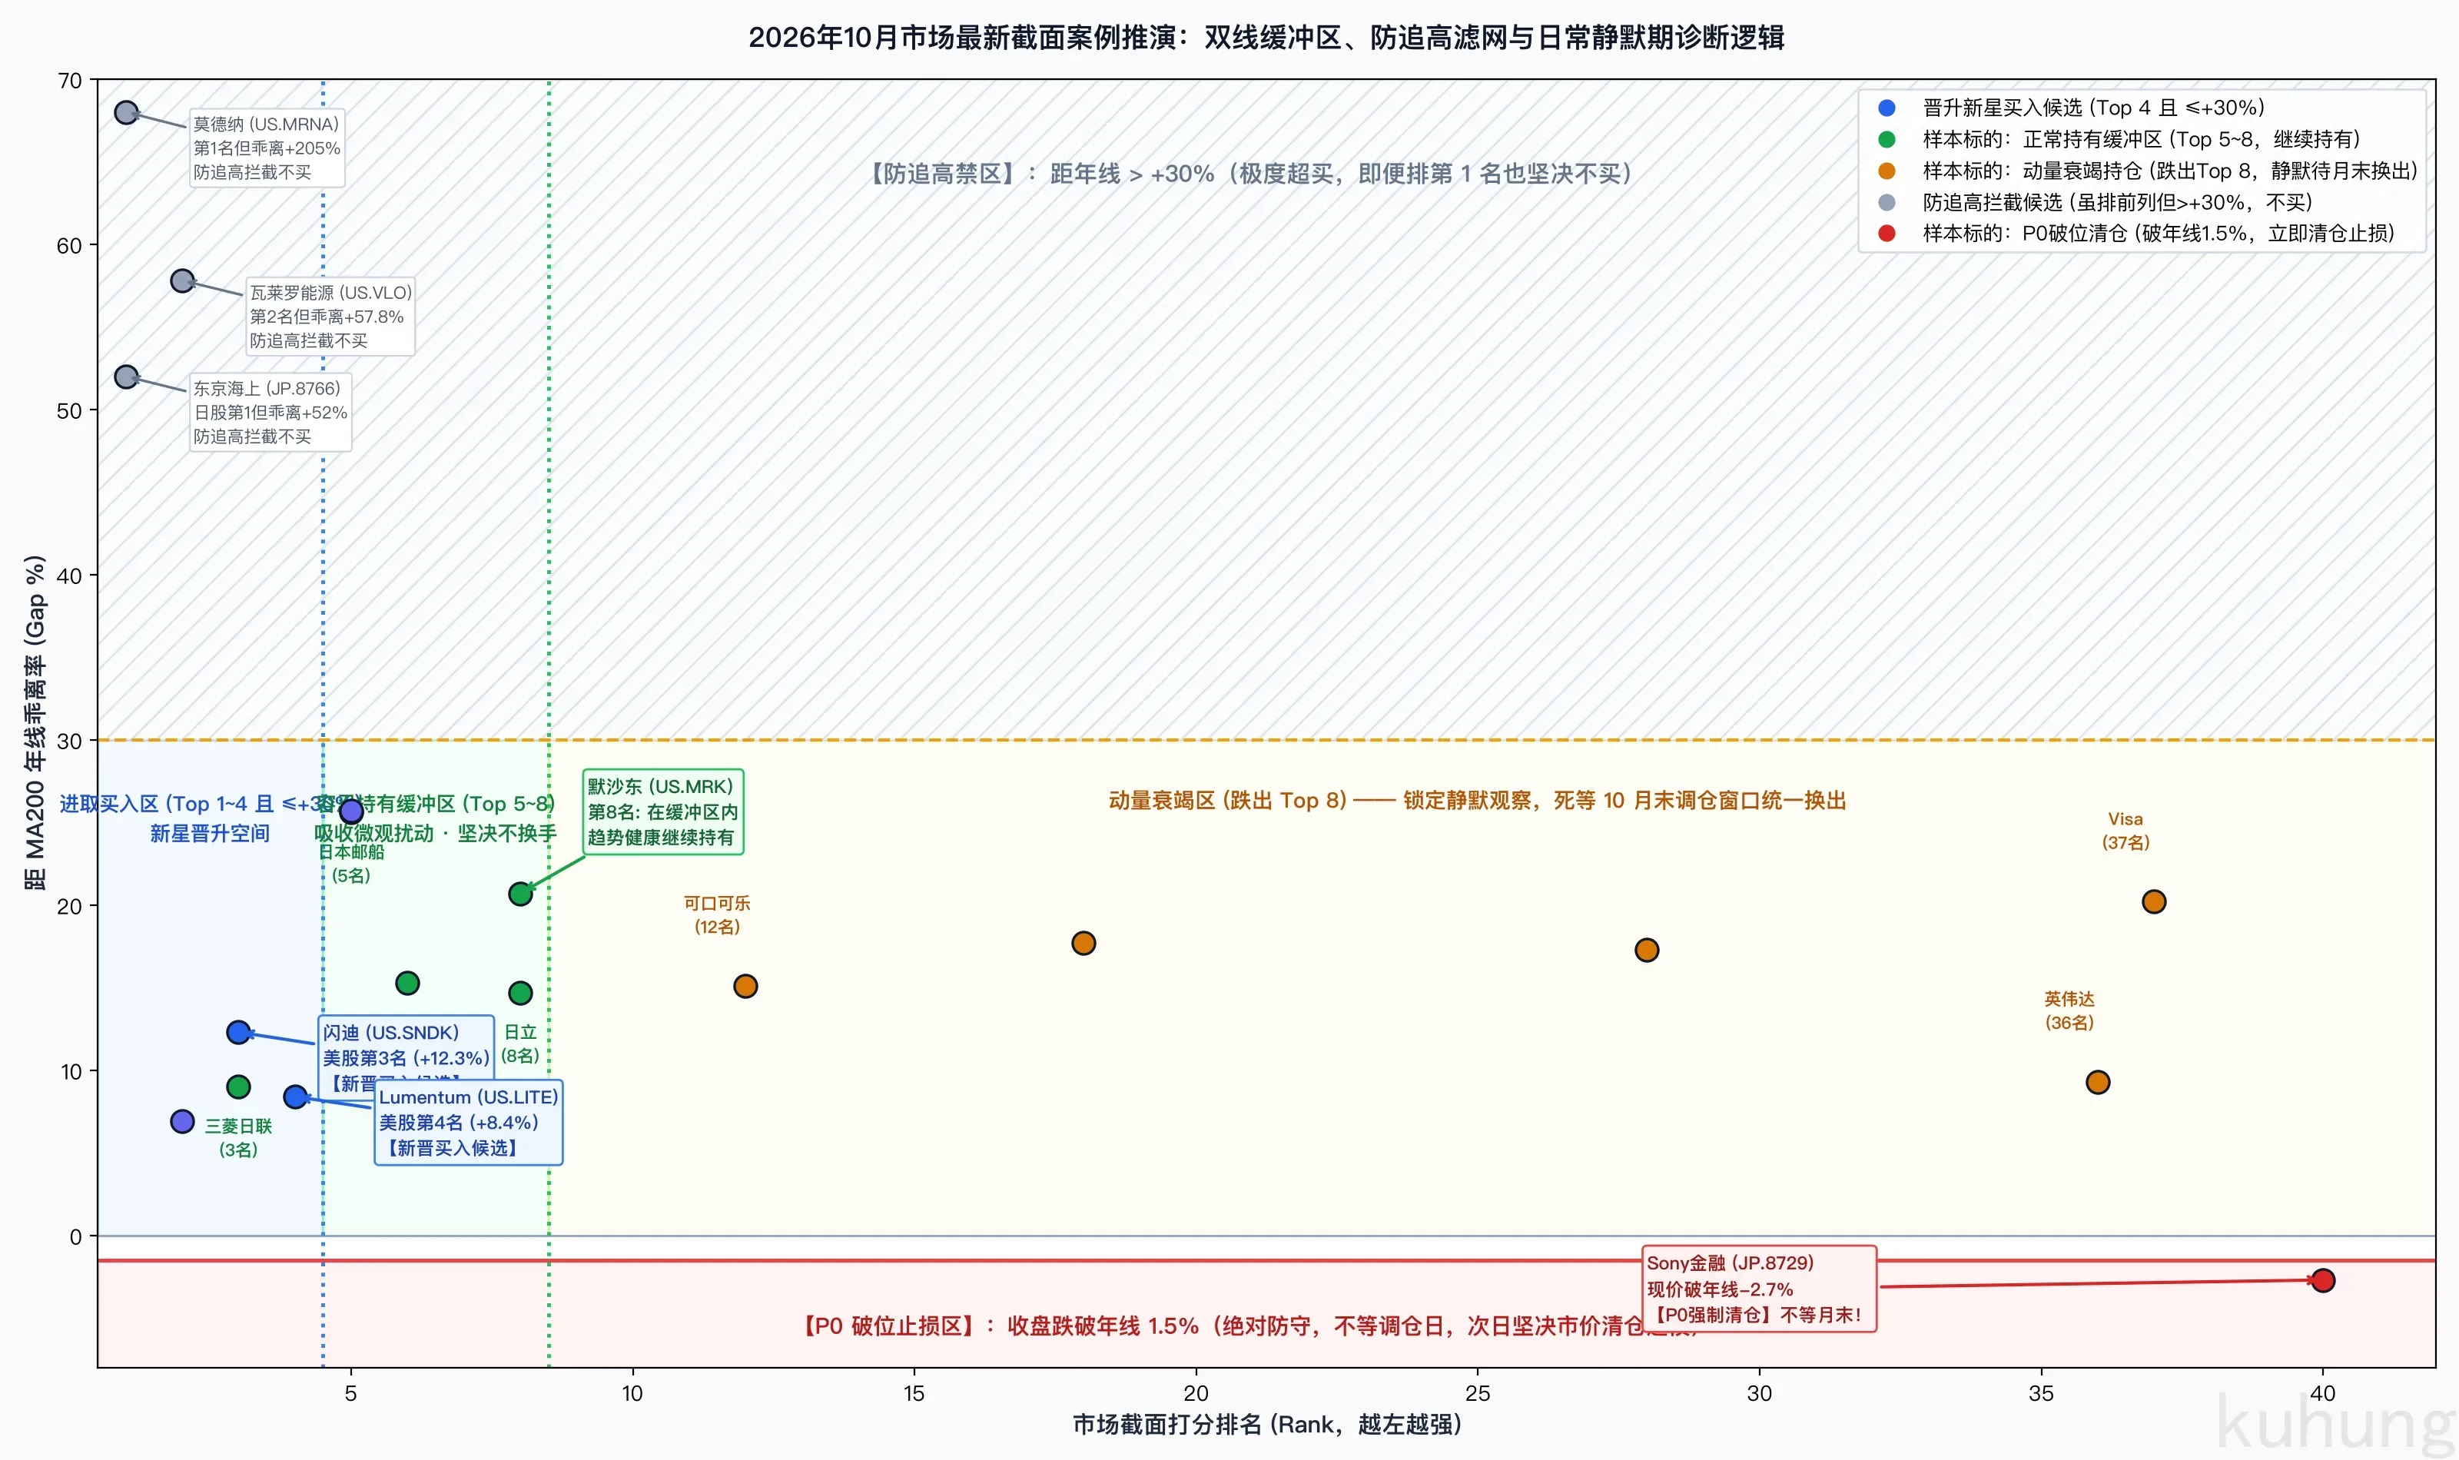Click the Visa (37名) point label
The image size is (2459, 1460).
coord(2125,831)
